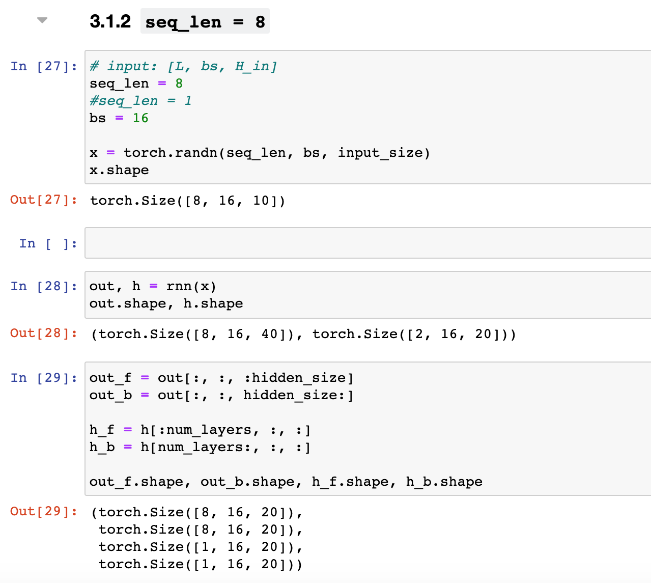Viewport: 651px width, 583px height.
Task: Click the comment '# input: [L, bs, H_in]'
Action: [184, 66]
